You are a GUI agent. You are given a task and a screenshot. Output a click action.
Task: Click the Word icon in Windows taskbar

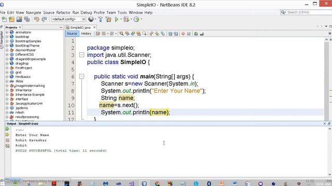click(x=234, y=183)
